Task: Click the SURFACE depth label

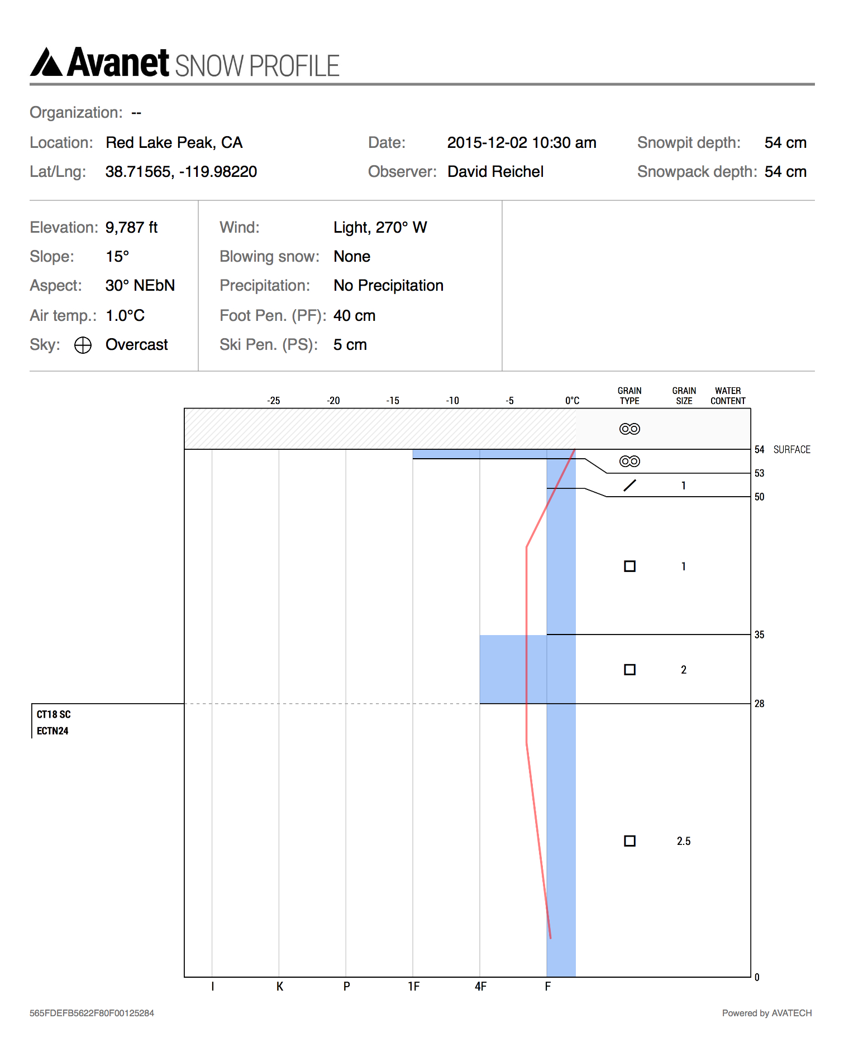Action: click(791, 450)
